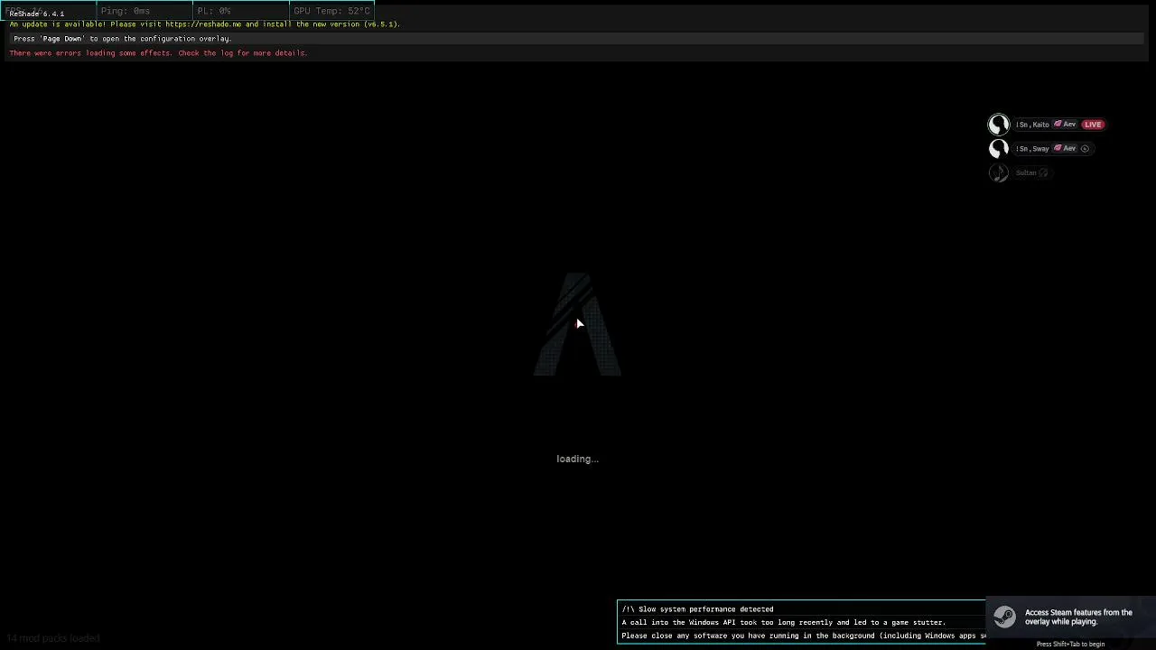
Task: Click the PL: 0% indicator
Action: tap(214, 11)
